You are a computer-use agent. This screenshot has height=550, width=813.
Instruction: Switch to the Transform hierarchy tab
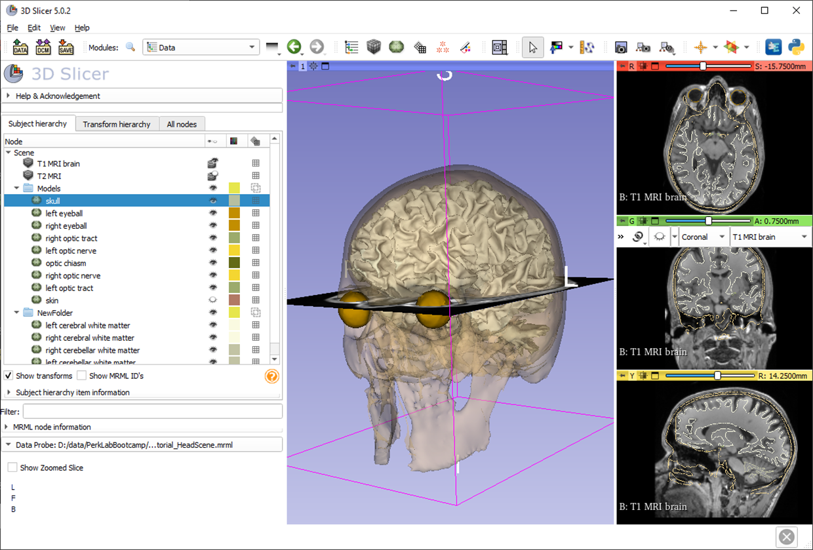(117, 124)
